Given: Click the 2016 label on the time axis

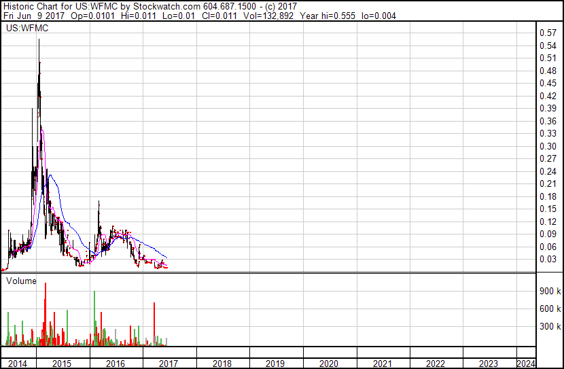Looking at the screenshot, I should [x=115, y=364].
